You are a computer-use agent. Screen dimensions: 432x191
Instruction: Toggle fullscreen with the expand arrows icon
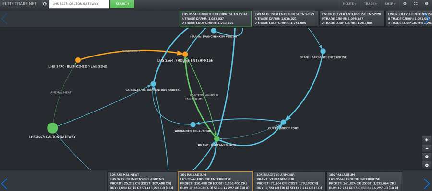(416, 4)
